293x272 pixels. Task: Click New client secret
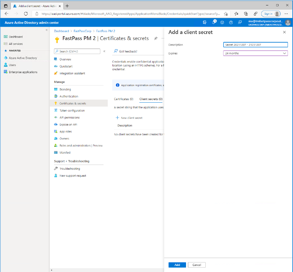click(x=129, y=118)
